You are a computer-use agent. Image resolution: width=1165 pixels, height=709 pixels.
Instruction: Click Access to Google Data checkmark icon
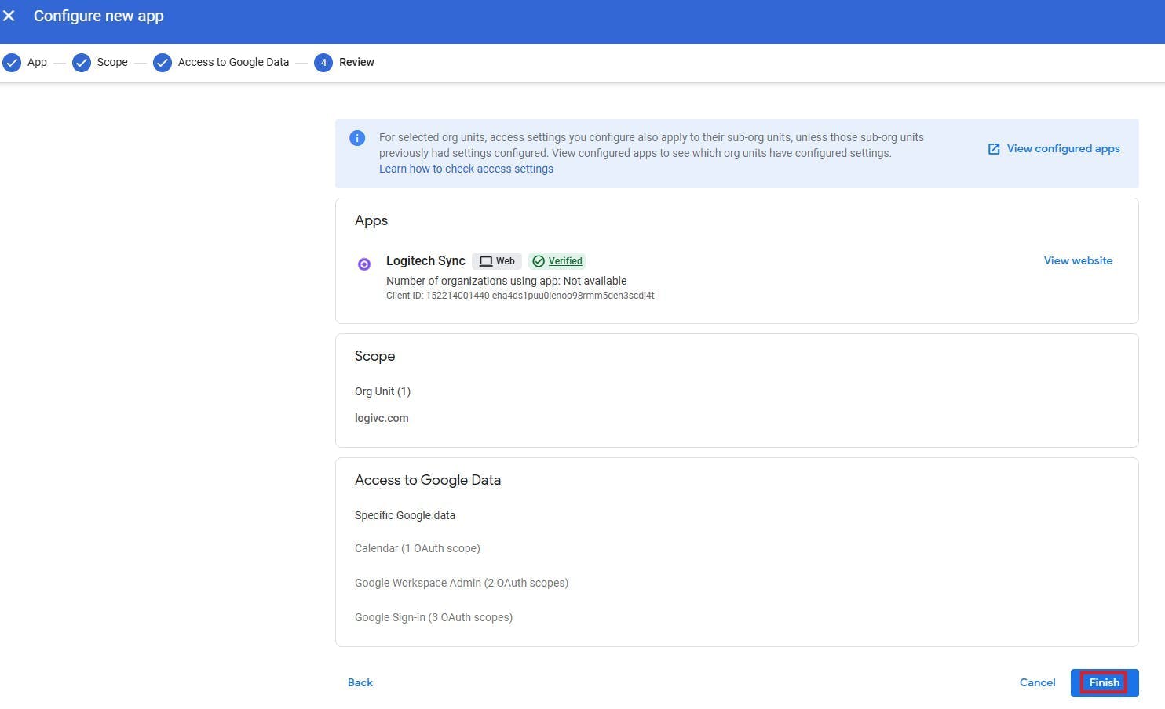(x=163, y=63)
